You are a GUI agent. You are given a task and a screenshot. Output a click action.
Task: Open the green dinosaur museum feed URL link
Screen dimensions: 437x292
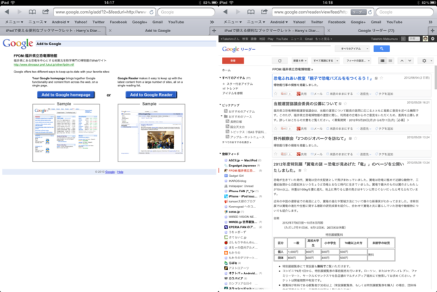[x=44, y=64]
